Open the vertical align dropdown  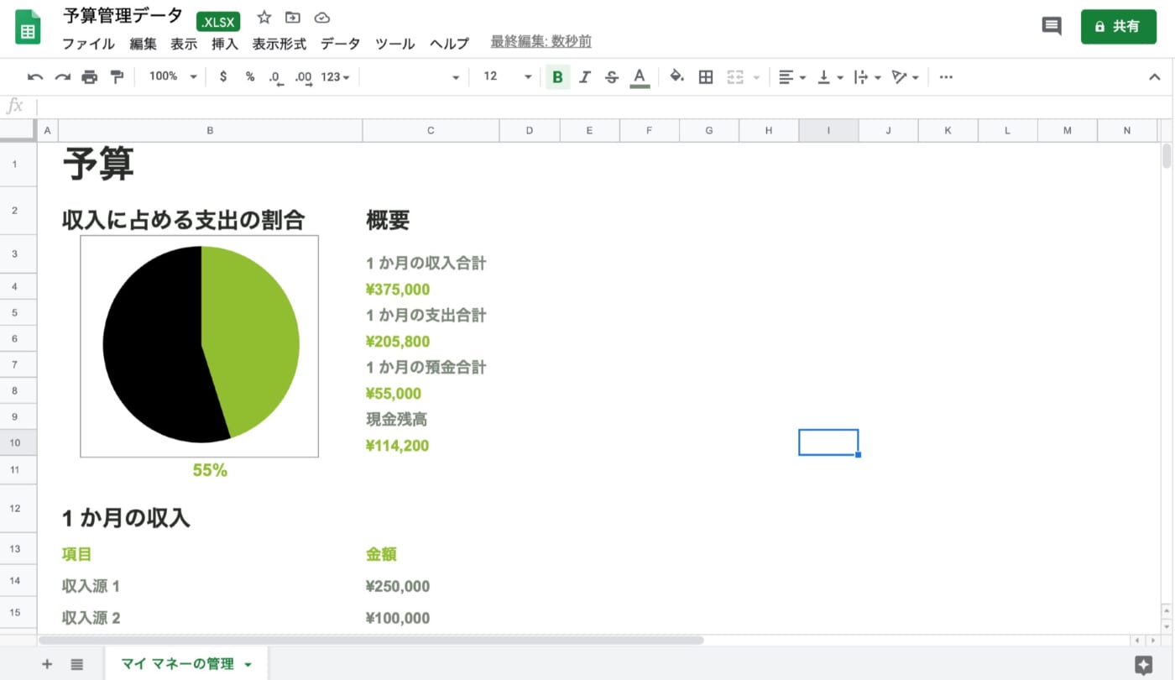[830, 77]
